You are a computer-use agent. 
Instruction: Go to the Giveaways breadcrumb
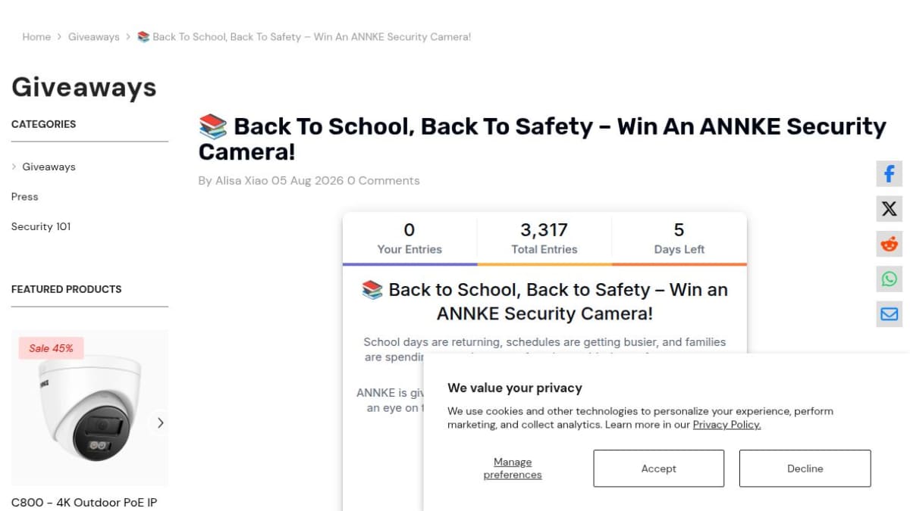click(x=94, y=36)
